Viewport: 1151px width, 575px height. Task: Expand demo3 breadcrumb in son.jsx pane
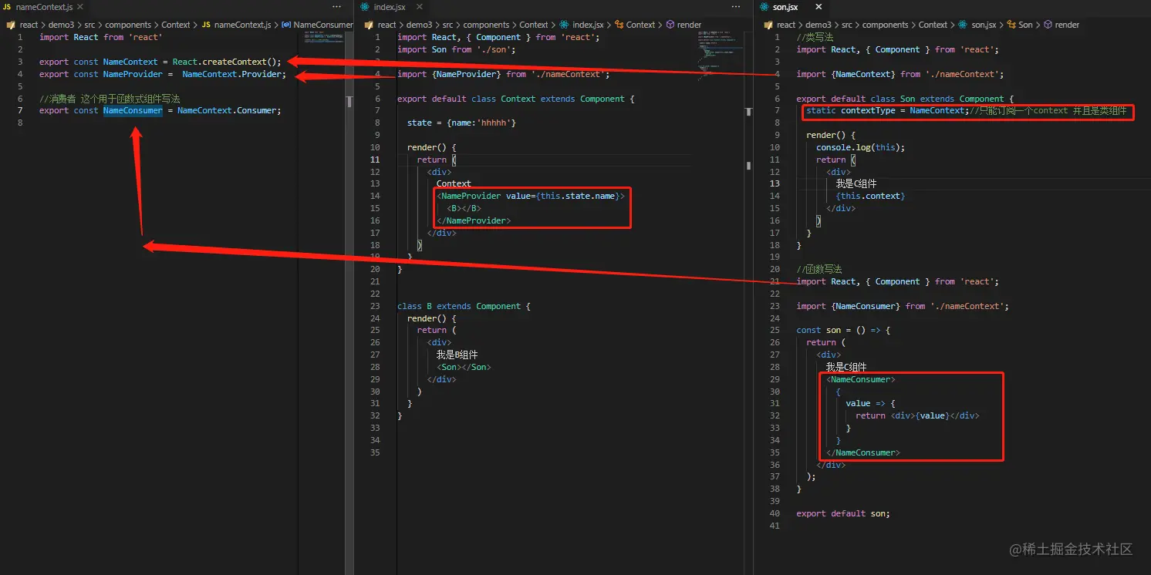pyautogui.click(x=819, y=25)
